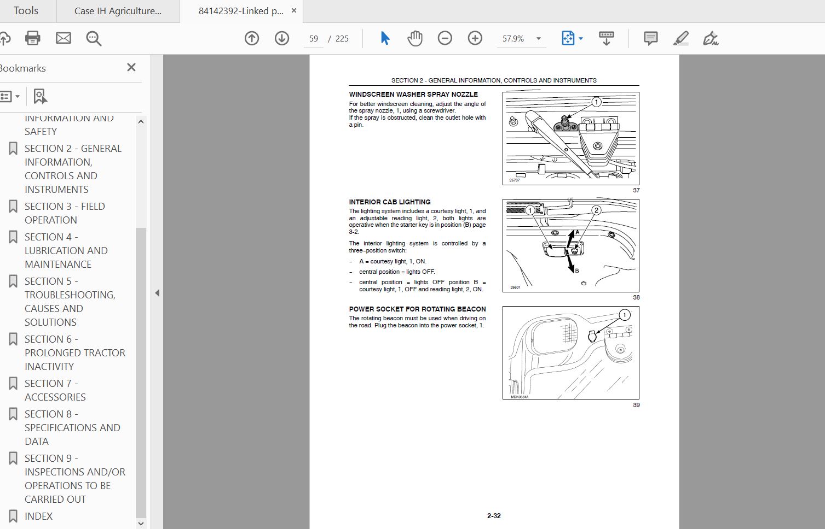Open bookmarks options dropdown menu
Screen dimensions: 825x529
point(9,97)
